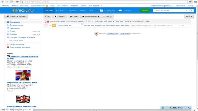The width and height of the screenshot is (198, 111).
Task: Click the Удалить trash button
Action: 59,16
